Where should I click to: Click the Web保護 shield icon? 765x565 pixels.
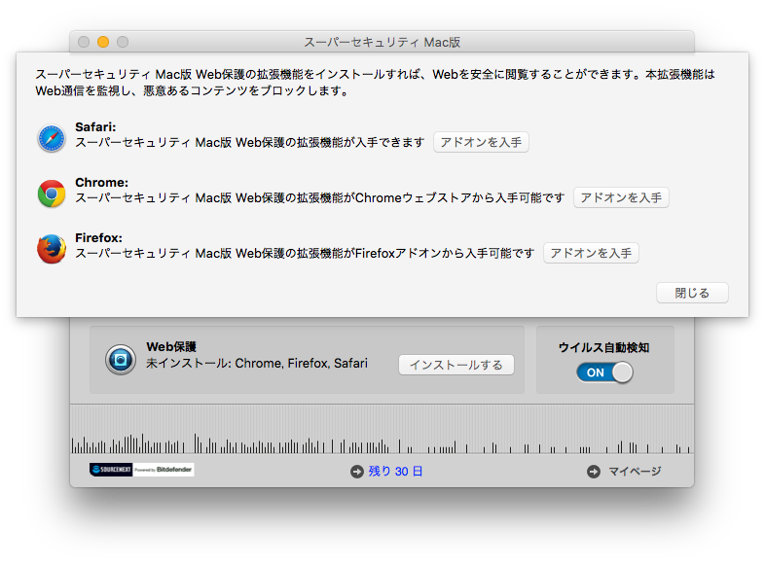click(121, 360)
